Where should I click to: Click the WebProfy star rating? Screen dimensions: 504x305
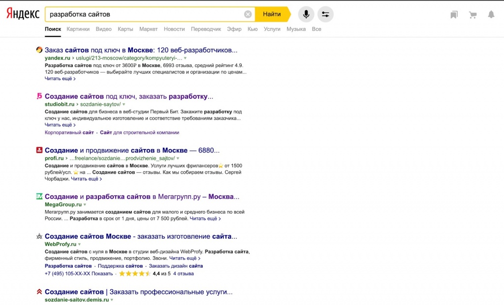pos(134,274)
